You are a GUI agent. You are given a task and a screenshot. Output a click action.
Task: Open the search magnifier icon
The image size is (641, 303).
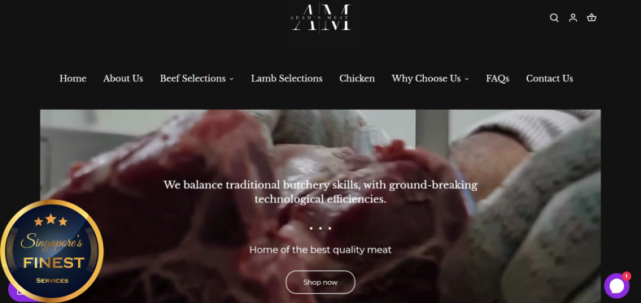pos(554,18)
